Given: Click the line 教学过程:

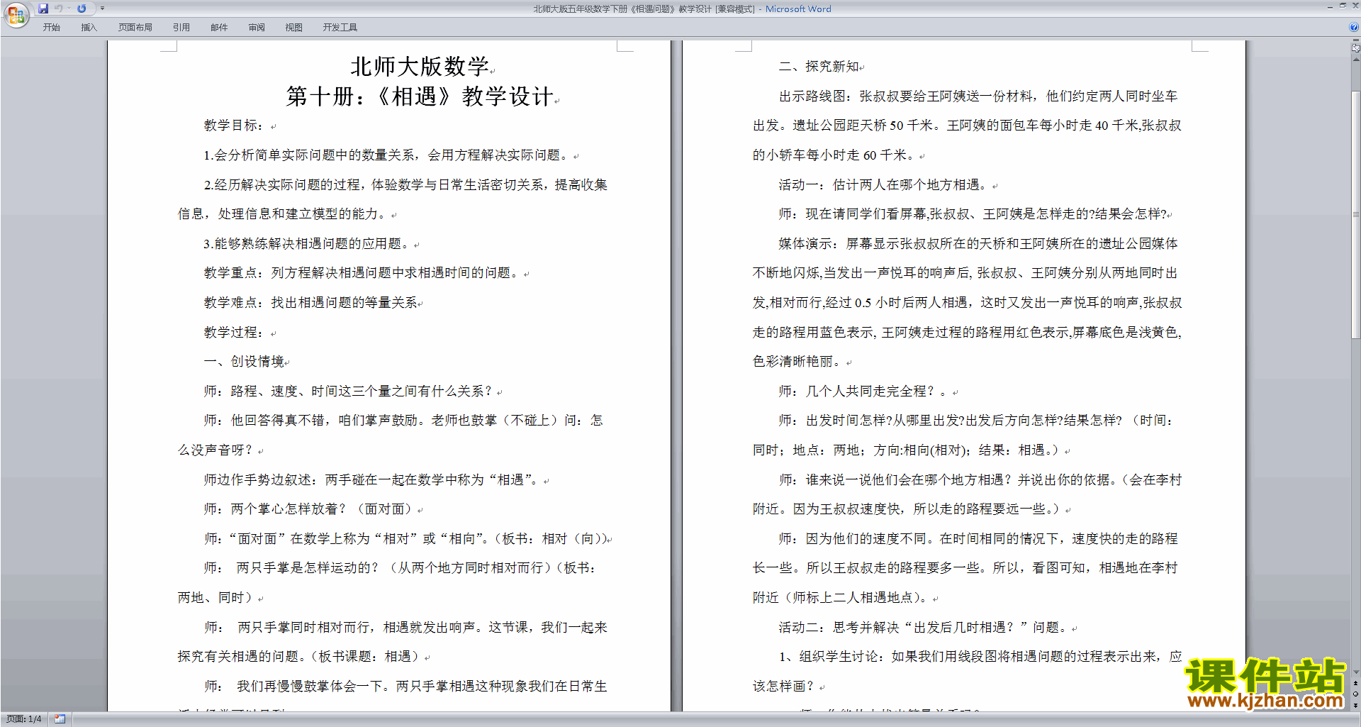Looking at the screenshot, I should tap(234, 333).
